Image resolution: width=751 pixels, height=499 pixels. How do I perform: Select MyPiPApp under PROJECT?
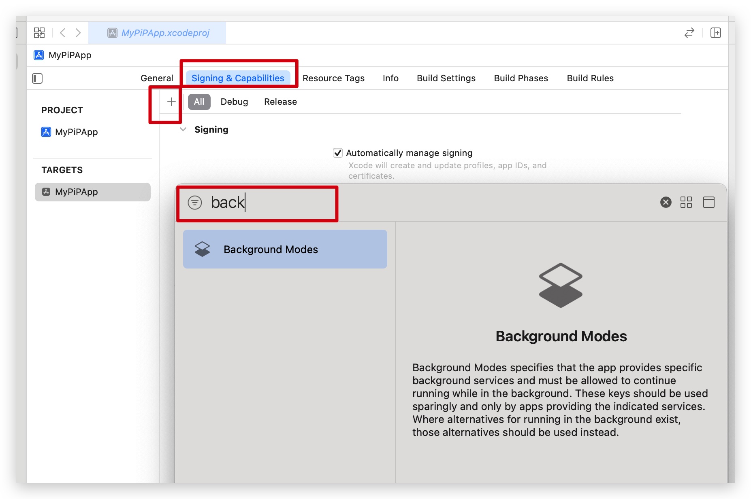click(70, 132)
